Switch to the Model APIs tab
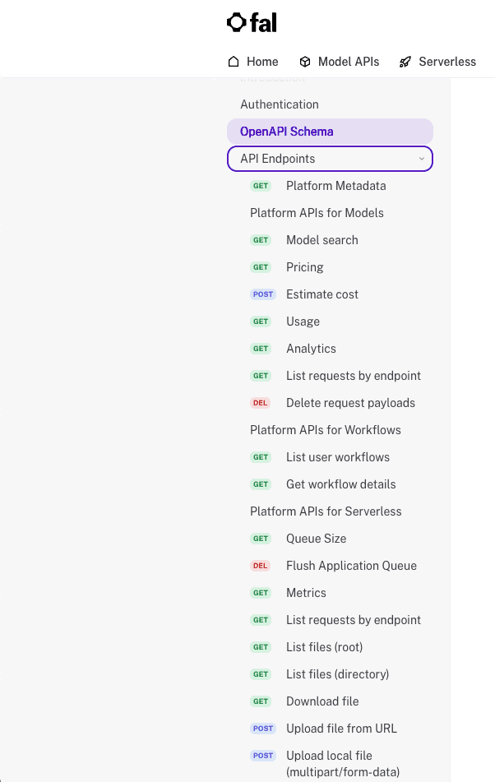Image resolution: width=495 pixels, height=782 pixels. point(348,62)
